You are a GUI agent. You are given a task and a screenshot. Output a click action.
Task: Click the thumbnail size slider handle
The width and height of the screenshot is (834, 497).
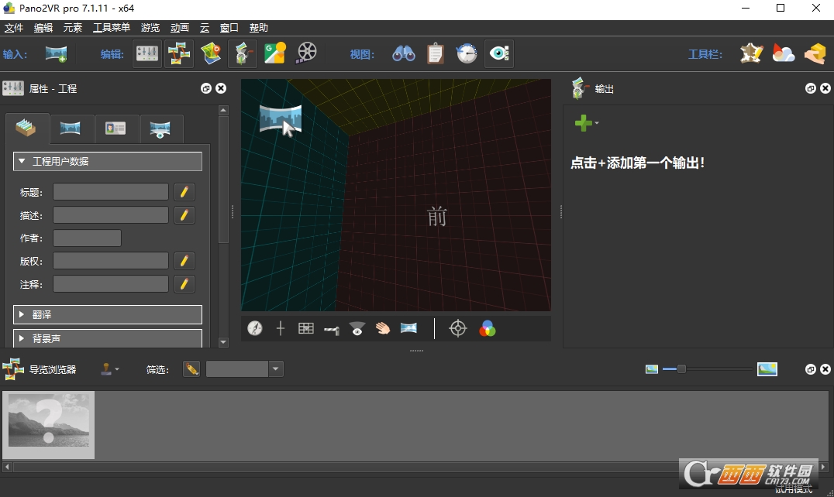[x=681, y=368]
